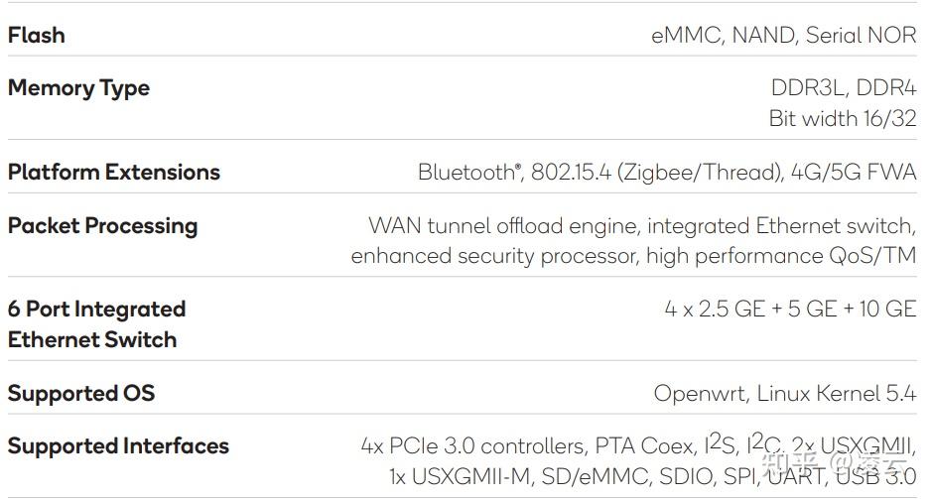Click the DDR3L, DDR4 value text

[x=843, y=88]
